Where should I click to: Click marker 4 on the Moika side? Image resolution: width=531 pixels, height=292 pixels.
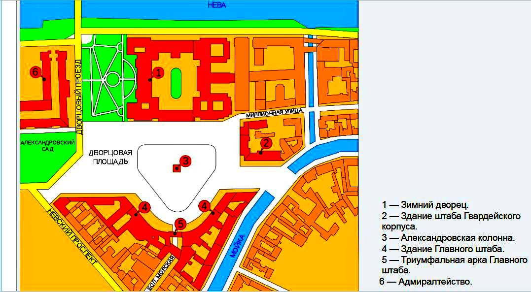(x=205, y=206)
